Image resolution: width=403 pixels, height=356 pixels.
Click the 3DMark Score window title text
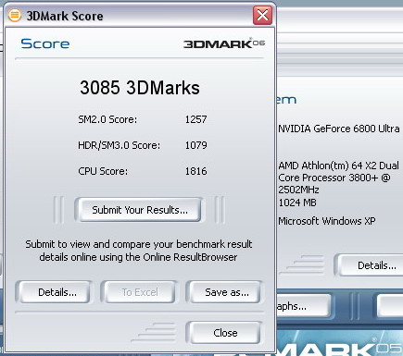65,16
